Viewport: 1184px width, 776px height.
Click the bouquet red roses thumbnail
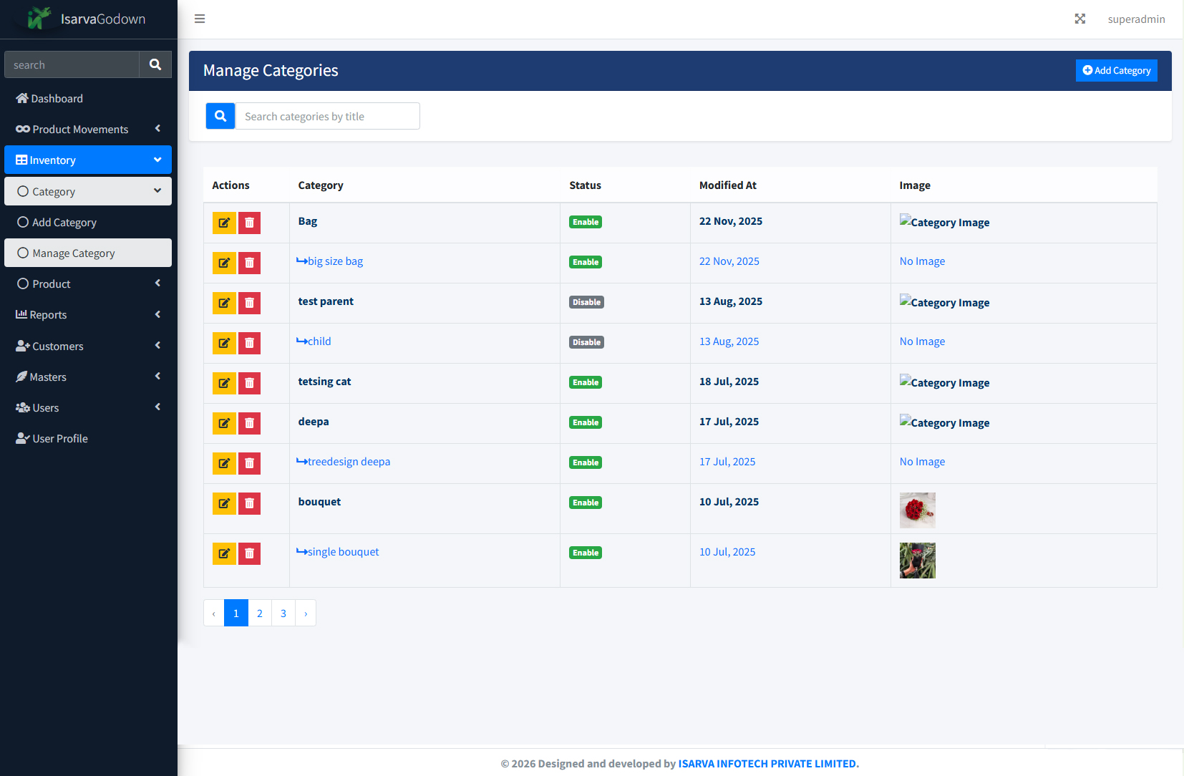pyautogui.click(x=918, y=510)
